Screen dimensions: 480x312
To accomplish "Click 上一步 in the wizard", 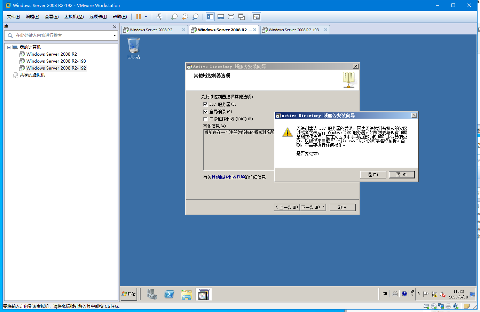I will click(x=287, y=207).
